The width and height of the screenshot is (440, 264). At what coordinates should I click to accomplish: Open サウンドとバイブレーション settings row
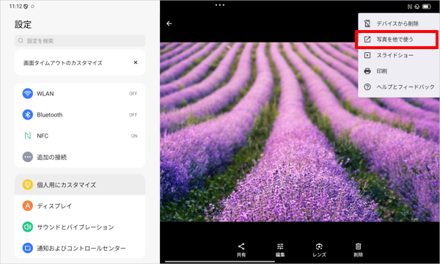click(80, 227)
